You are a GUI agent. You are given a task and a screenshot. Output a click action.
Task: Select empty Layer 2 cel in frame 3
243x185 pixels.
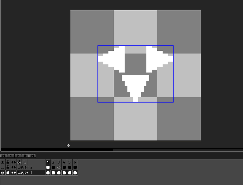pyautogui.click(x=59, y=167)
